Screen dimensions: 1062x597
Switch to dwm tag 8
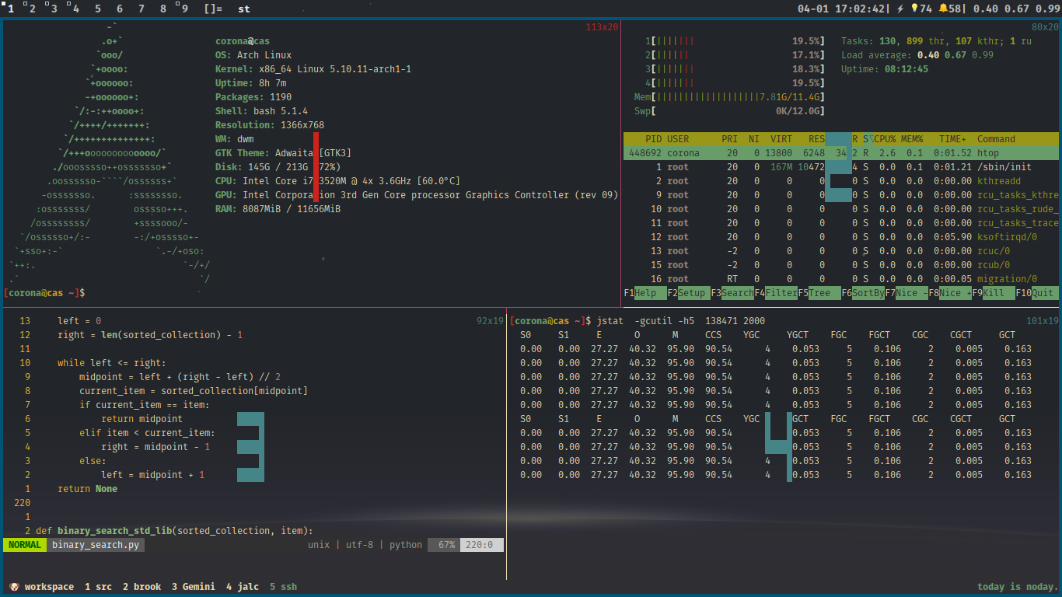point(162,9)
